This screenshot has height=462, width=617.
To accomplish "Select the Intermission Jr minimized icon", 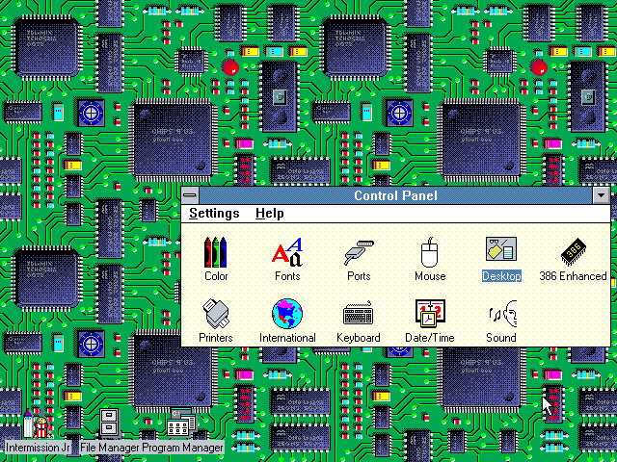I will pos(39,423).
